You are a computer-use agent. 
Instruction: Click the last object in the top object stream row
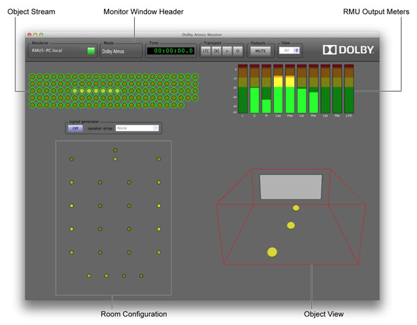195,76
